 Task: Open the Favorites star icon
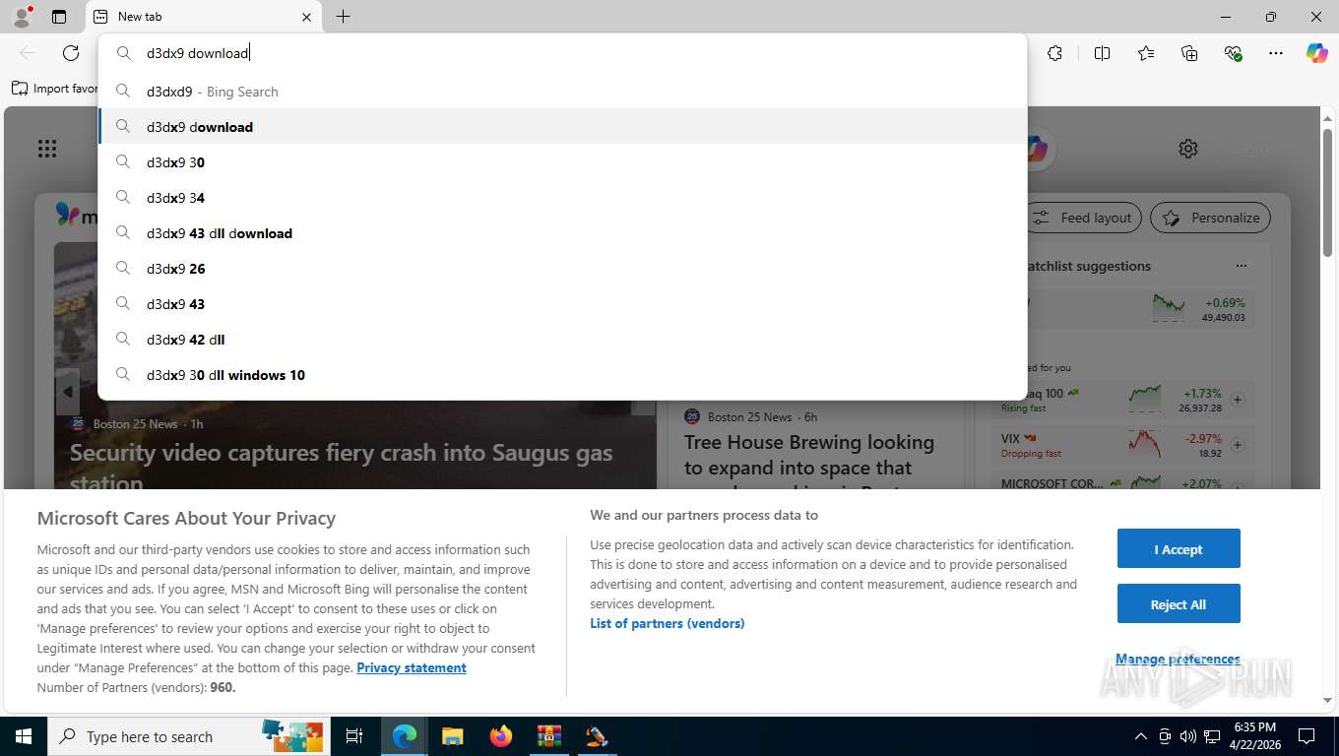[1146, 53]
